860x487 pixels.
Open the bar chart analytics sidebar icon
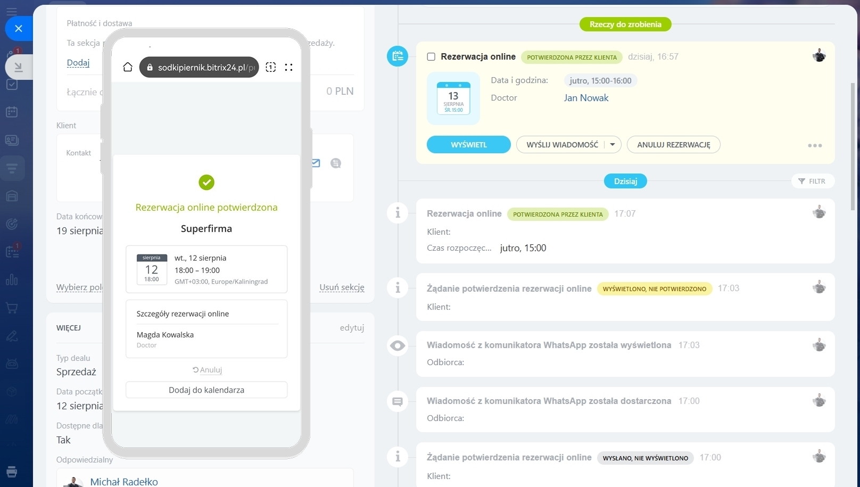click(12, 280)
